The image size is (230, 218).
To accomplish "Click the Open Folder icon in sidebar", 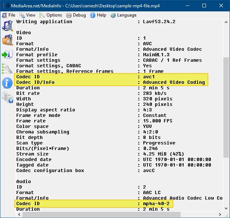I will coord(7,40).
